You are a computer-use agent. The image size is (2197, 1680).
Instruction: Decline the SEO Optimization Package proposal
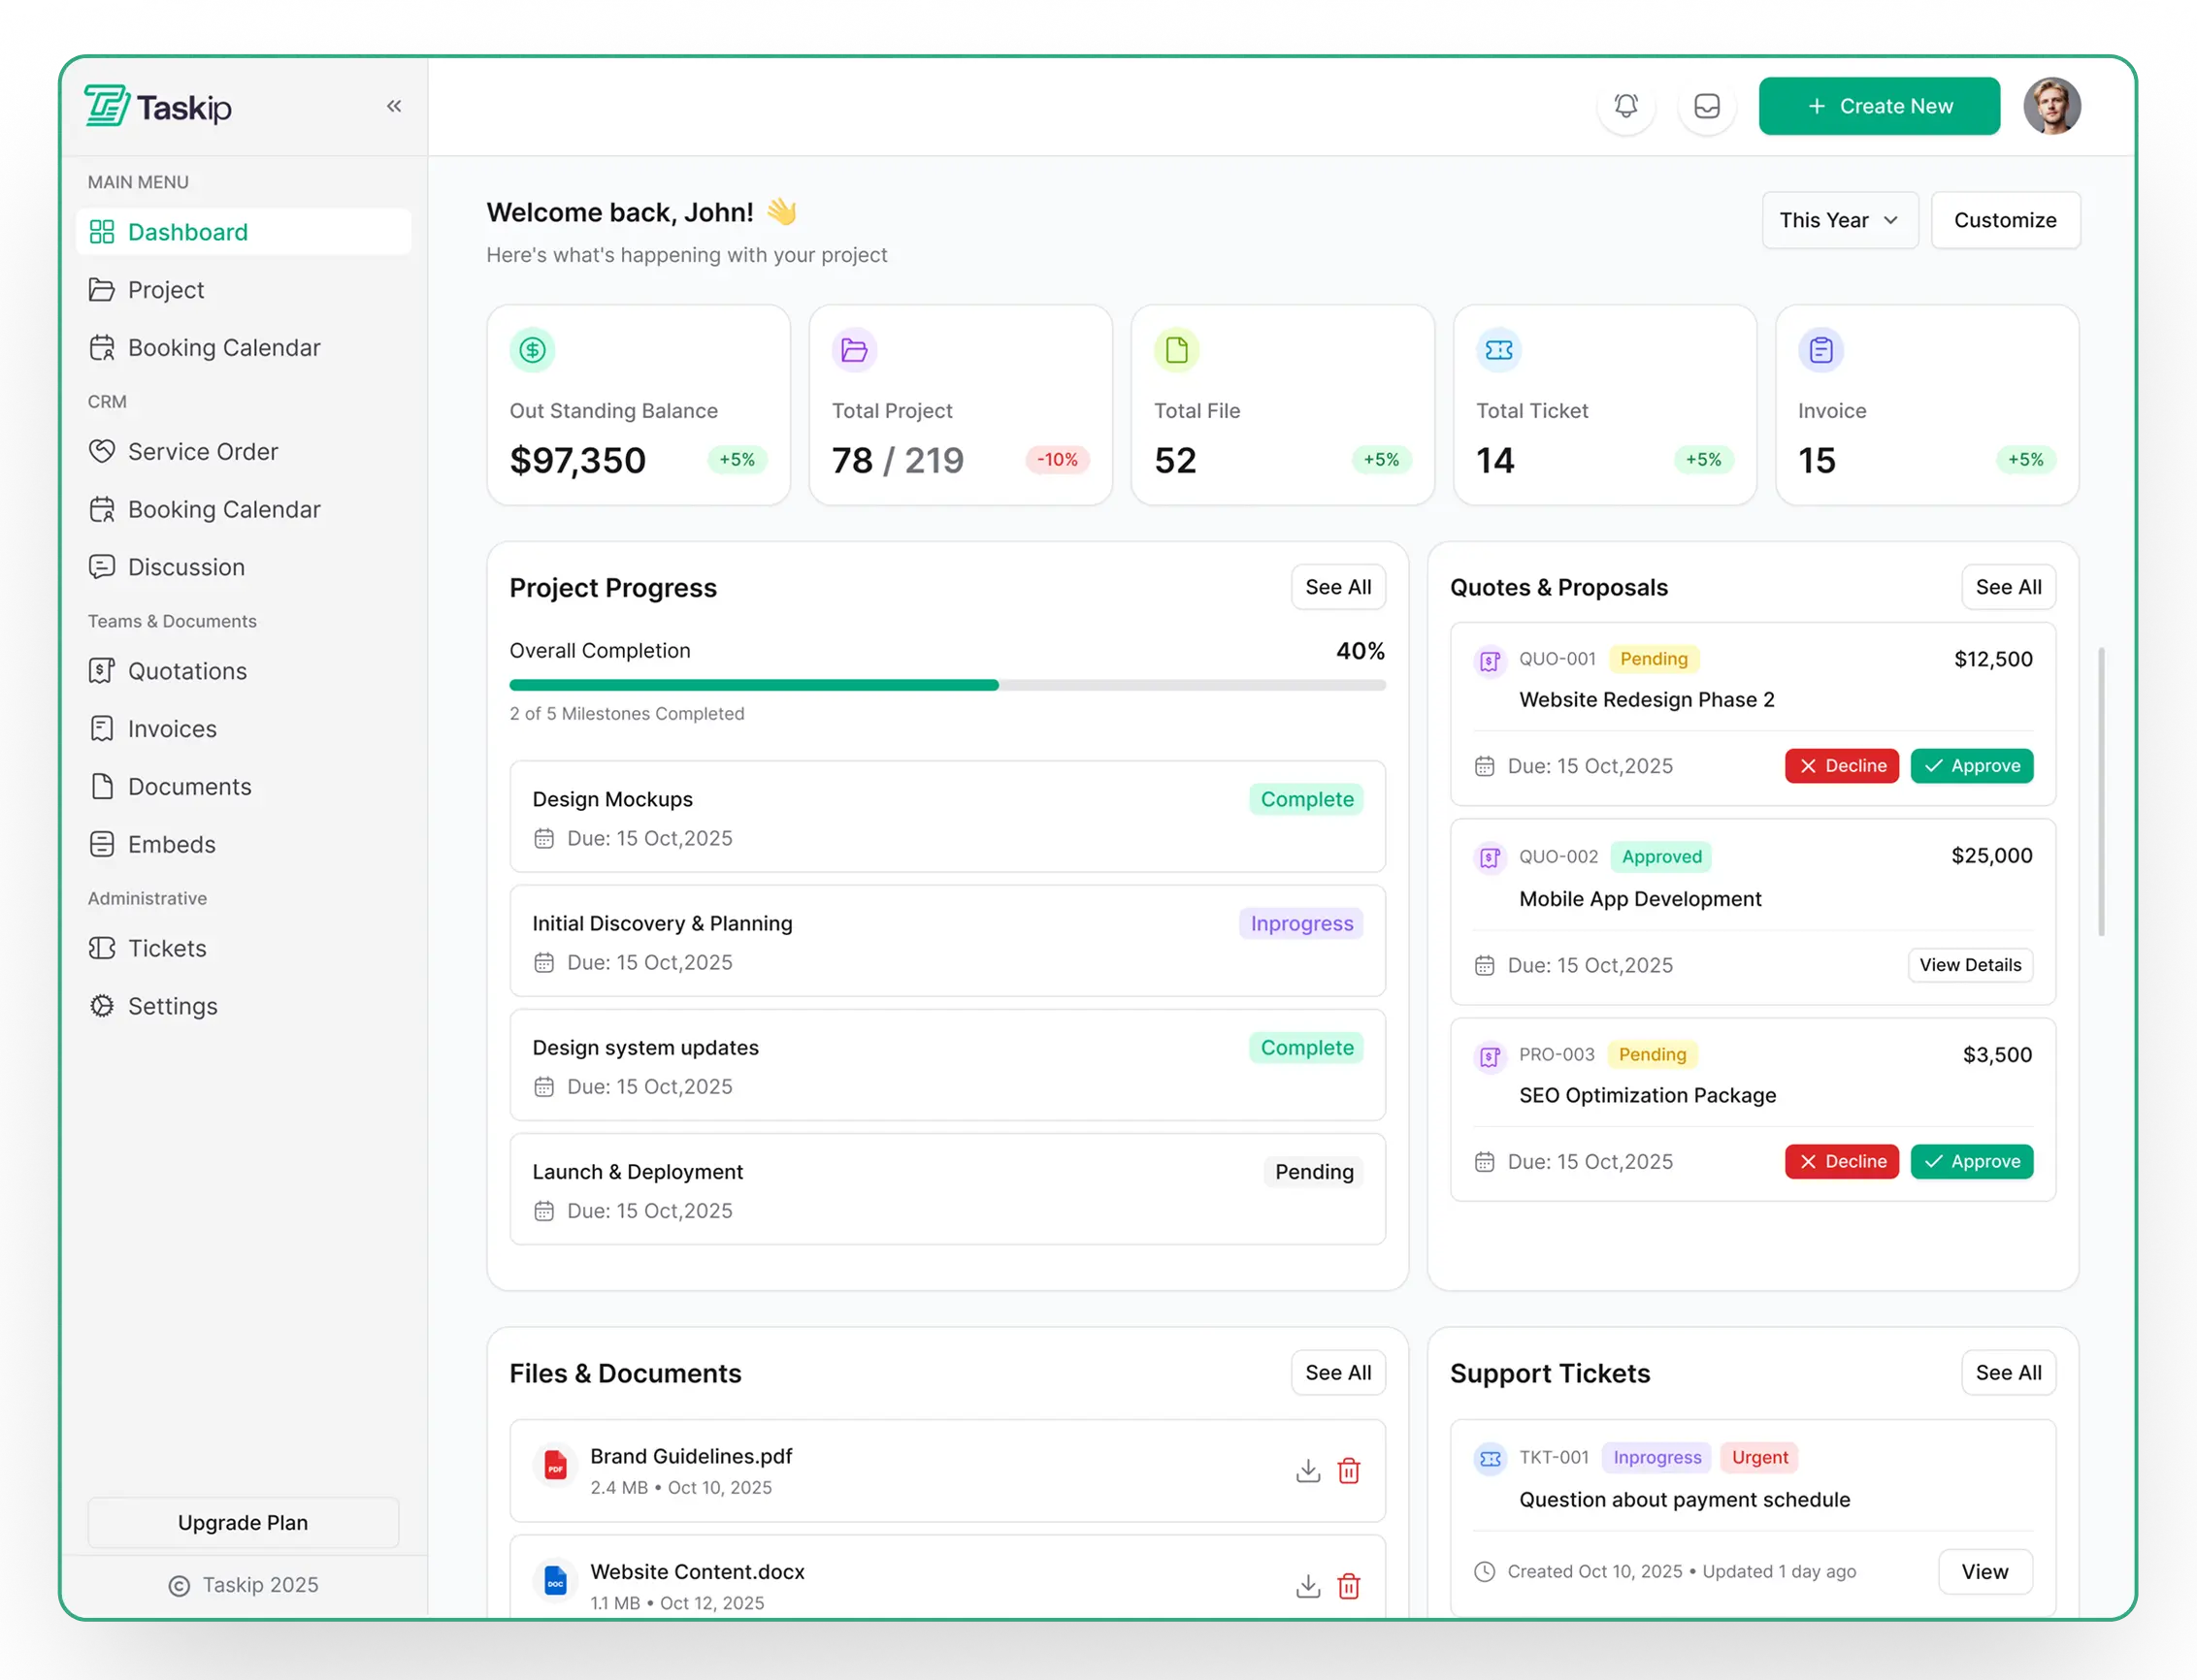(x=1841, y=1162)
